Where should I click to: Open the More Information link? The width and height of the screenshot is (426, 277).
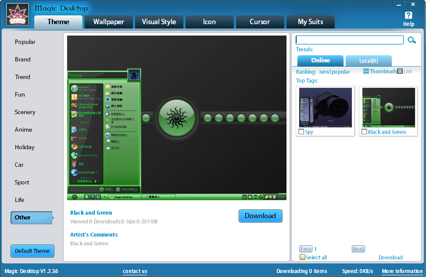[x=402, y=271]
